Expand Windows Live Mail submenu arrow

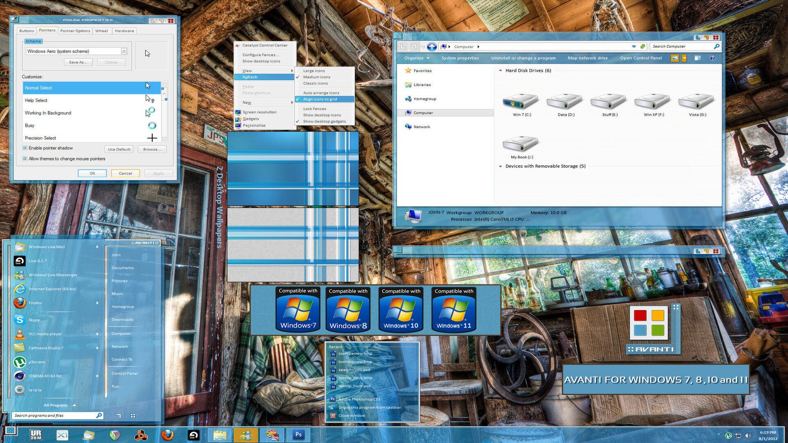click(x=97, y=247)
